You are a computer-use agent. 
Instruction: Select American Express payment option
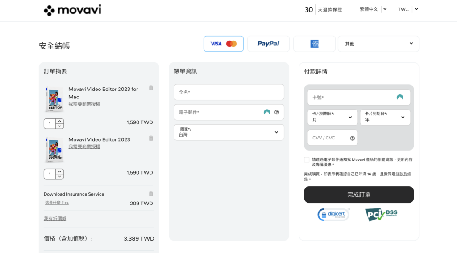coord(314,44)
